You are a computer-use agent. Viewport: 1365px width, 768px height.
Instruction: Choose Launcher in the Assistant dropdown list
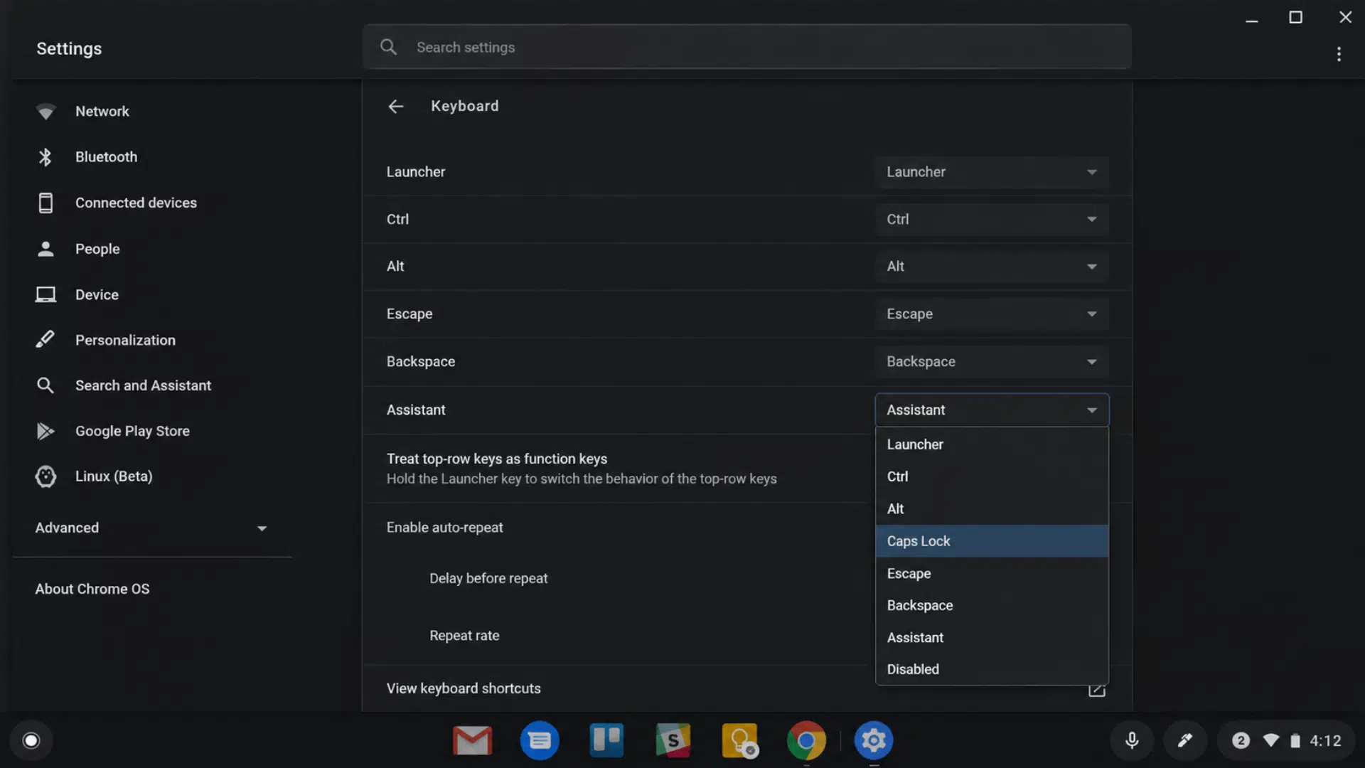pos(992,444)
